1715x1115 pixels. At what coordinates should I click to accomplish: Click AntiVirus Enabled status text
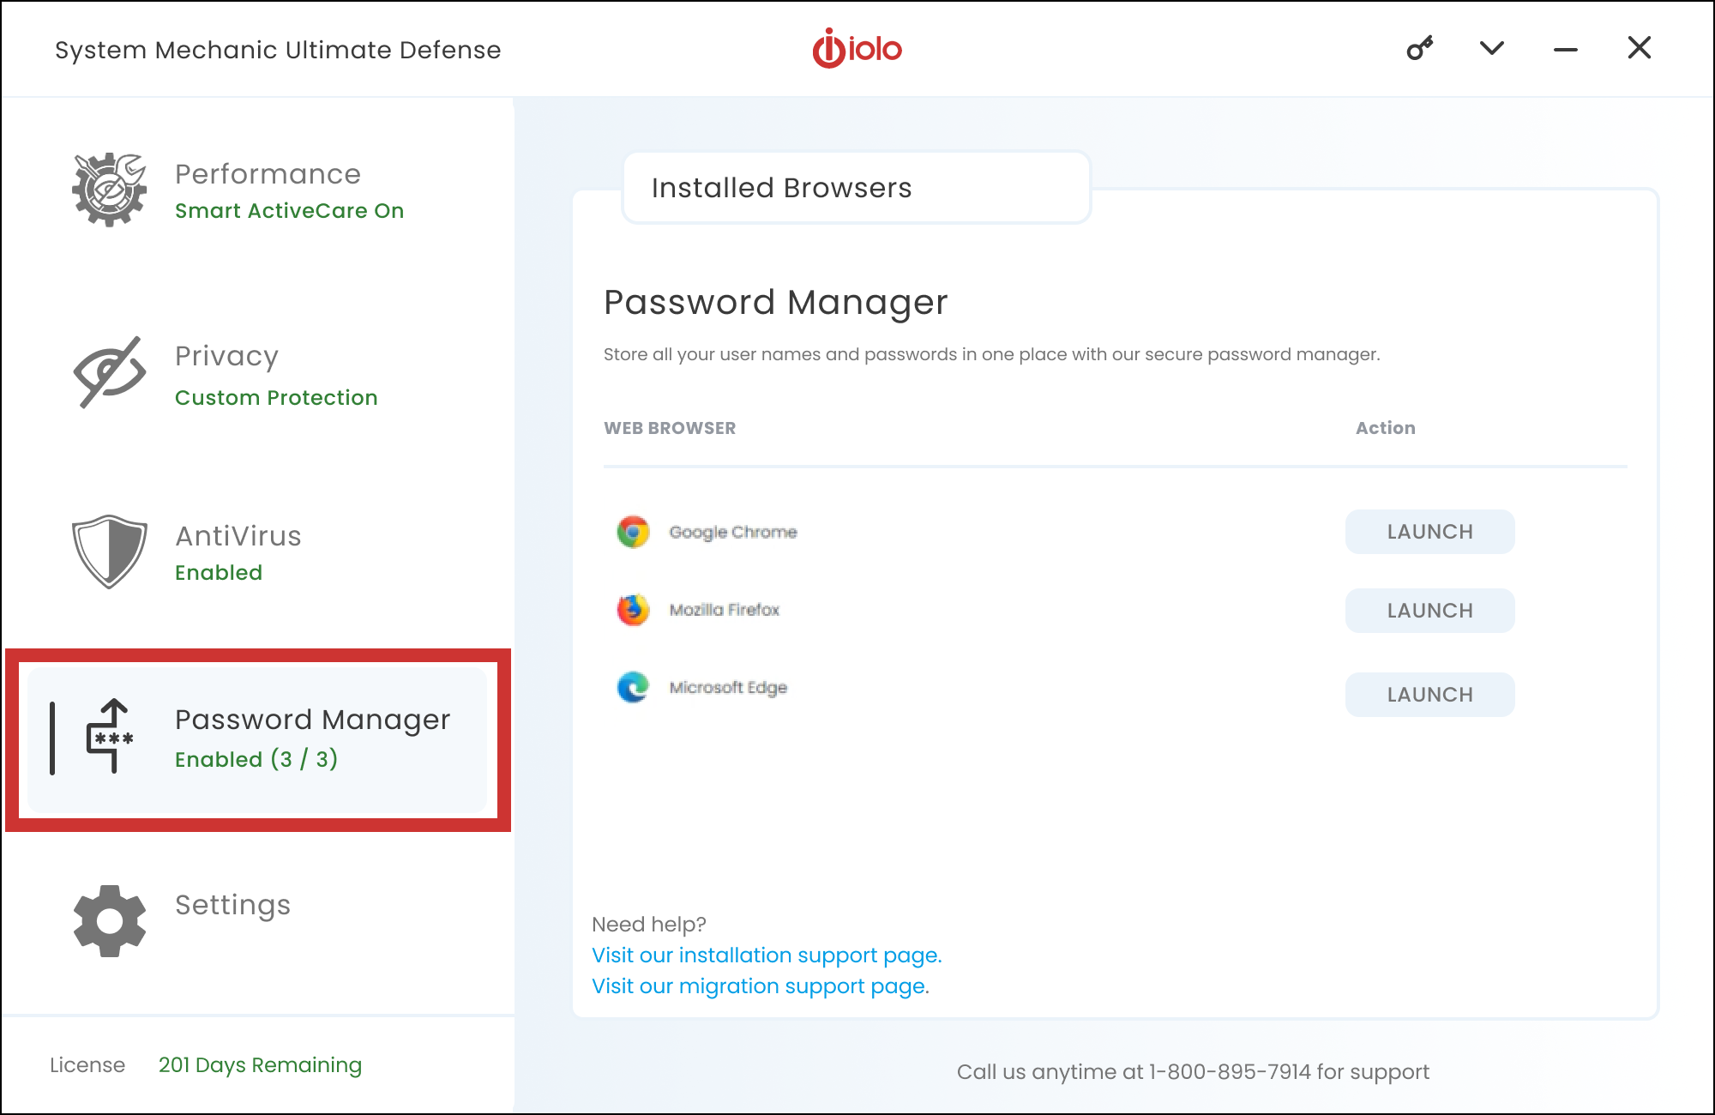[x=219, y=573]
